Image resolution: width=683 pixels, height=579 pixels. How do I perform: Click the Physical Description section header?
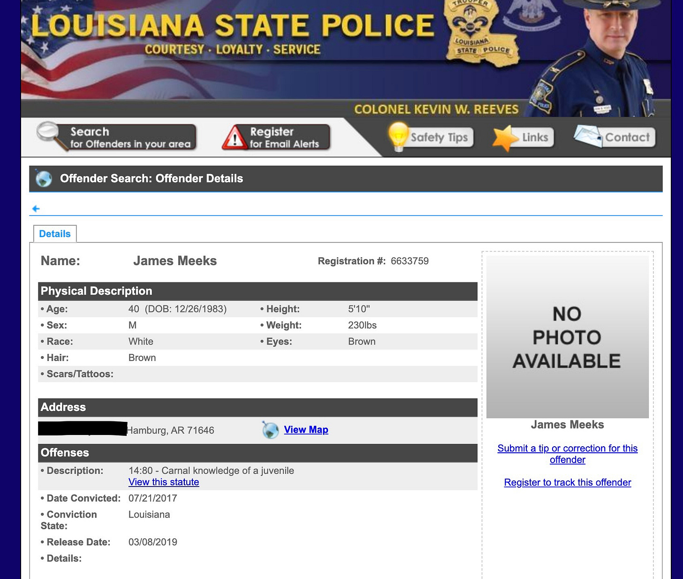pyautogui.click(x=258, y=291)
